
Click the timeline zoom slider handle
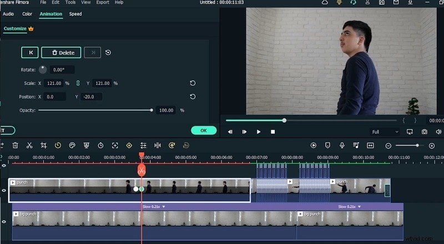click(417, 145)
